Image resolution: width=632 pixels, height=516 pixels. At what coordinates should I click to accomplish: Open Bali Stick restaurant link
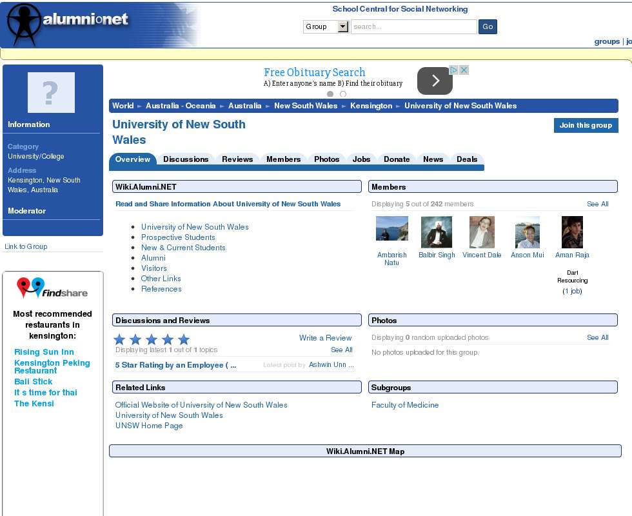(x=33, y=381)
